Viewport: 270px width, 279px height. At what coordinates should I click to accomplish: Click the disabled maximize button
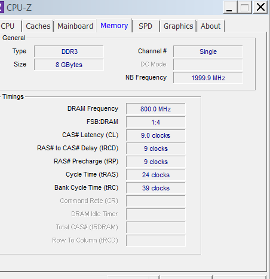click(245, 7)
